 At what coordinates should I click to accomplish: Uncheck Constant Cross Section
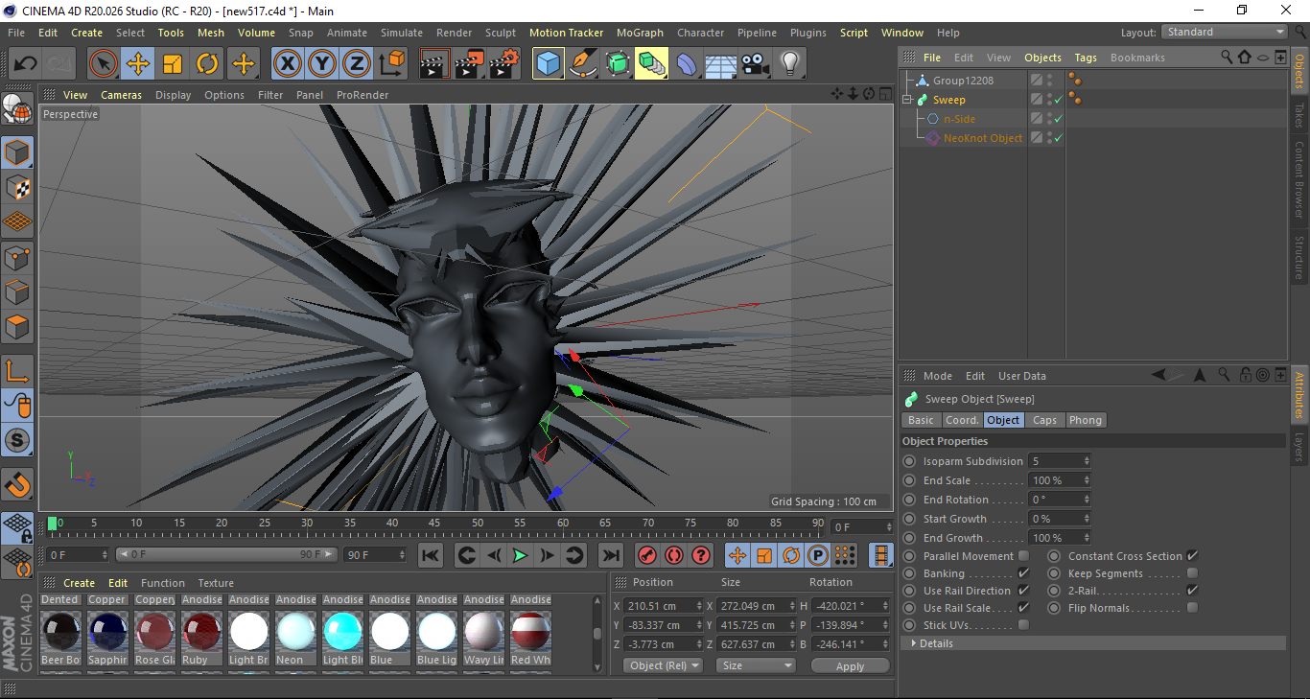click(1192, 556)
